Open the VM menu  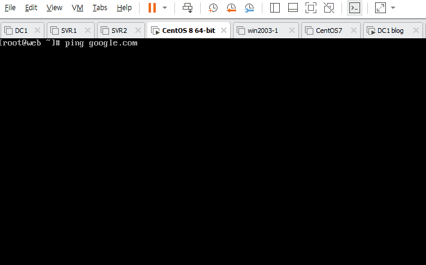[x=77, y=8]
